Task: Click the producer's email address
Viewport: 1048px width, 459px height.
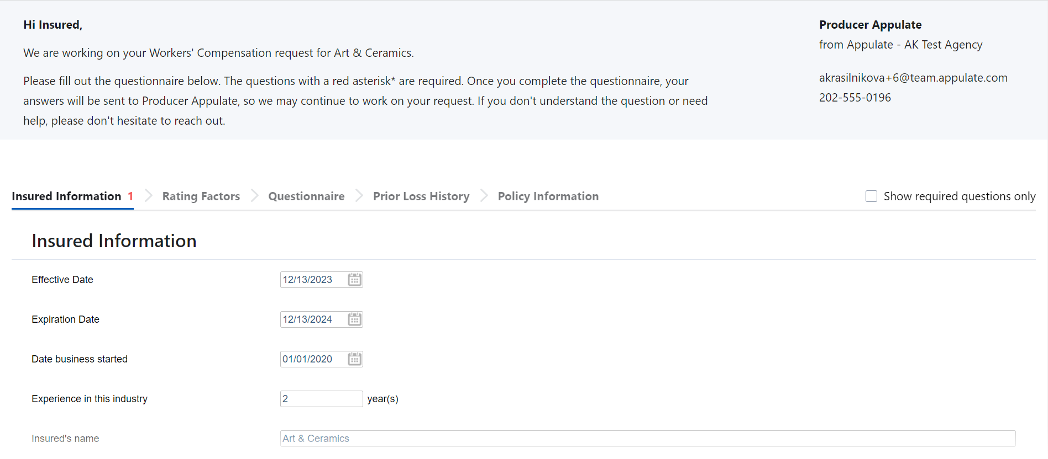Action: pyautogui.click(x=913, y=78)
